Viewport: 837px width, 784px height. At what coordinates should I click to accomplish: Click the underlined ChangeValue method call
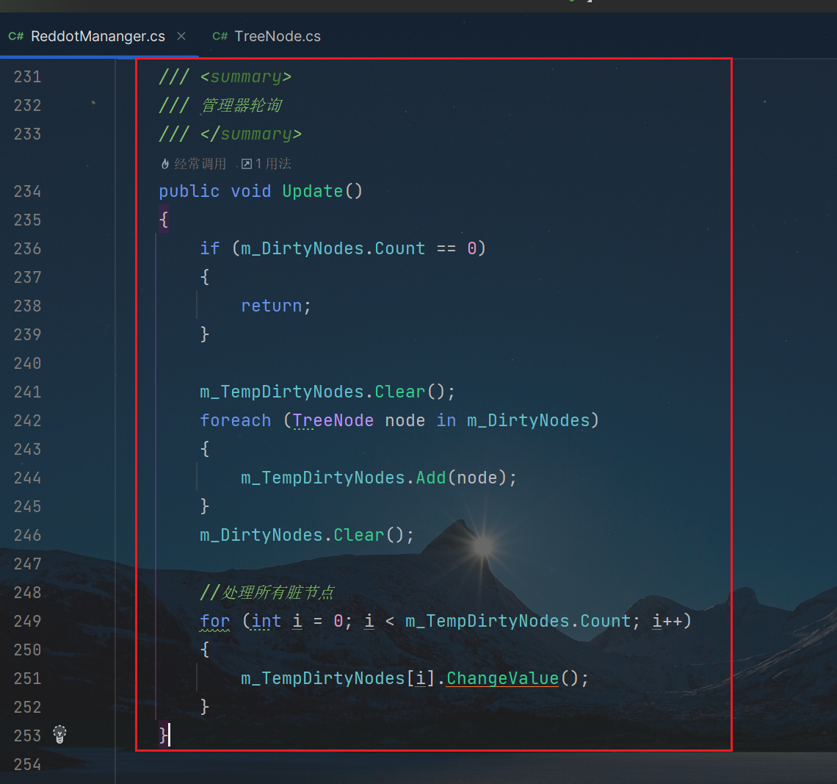click(x=502, y=678)
